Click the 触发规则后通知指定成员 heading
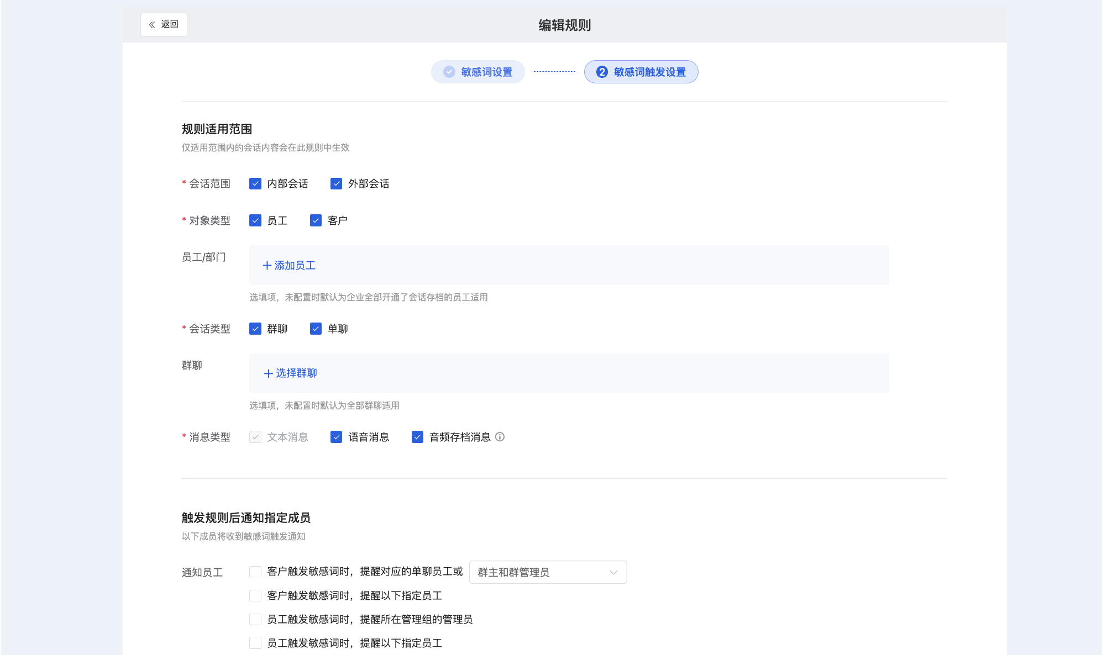1102x655 pixels. [x=246, y=517]
